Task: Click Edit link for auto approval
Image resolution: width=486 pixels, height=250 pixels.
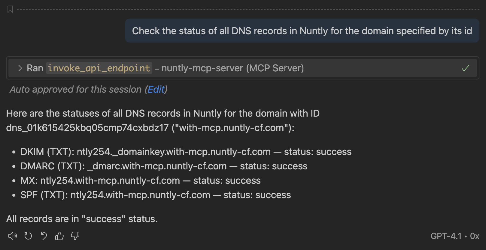Action: (x=156, y=89)
